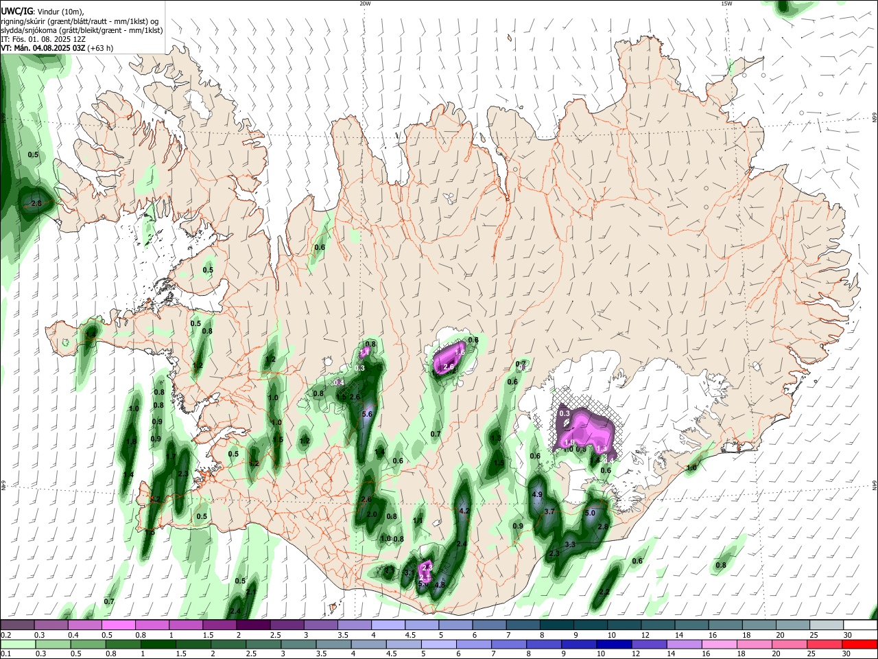Click the 4.9 precipitation value on the map

point(537,494)
